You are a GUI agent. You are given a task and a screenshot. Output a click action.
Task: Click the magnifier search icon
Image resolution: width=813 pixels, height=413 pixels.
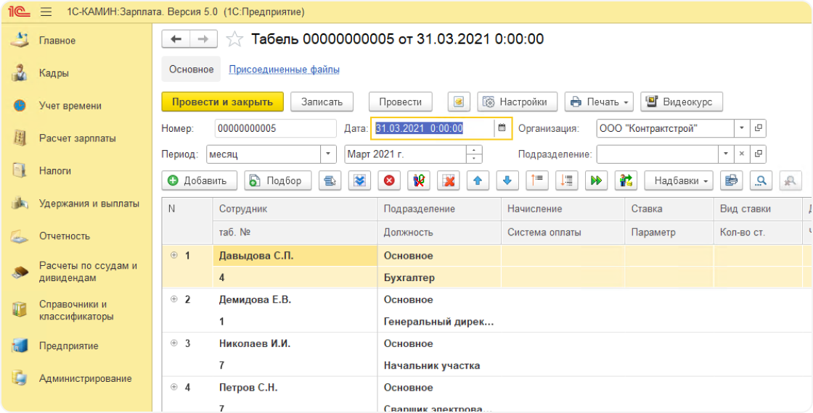point(761,180)
